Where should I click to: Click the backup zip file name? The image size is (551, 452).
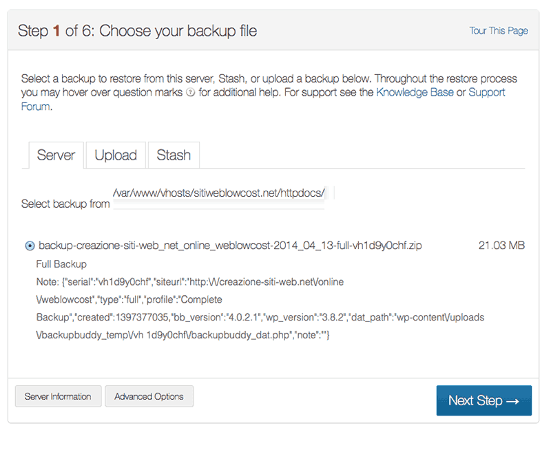tap(230, 246)
